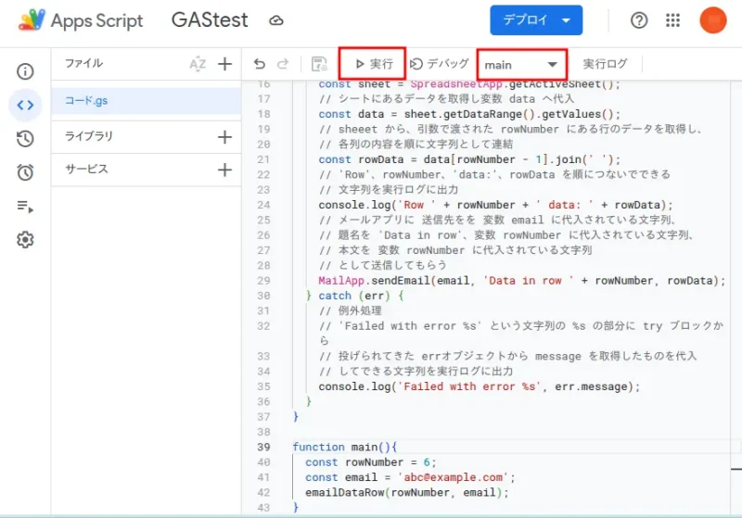Open the Google apps grid

pos(672,20)
